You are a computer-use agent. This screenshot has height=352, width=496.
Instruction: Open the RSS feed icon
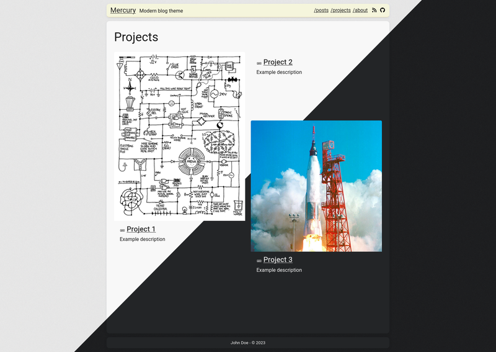(x=374, y=10)
